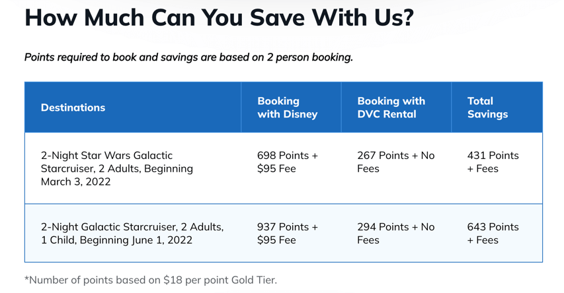Click the "How Much Can You Save With Us?" heading

(219, 17)
